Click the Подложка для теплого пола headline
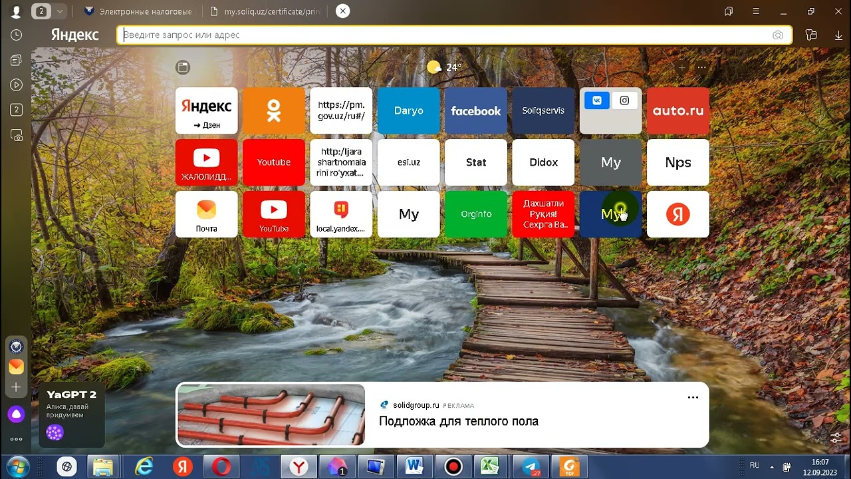The image size is (851, 479). point(459,421)
